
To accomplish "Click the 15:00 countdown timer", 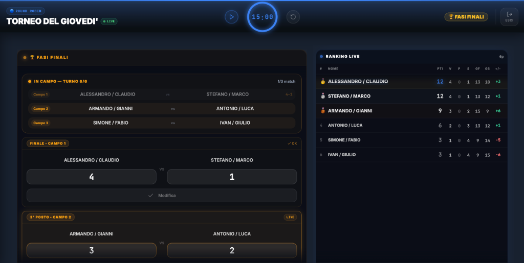I will (263, 17).
